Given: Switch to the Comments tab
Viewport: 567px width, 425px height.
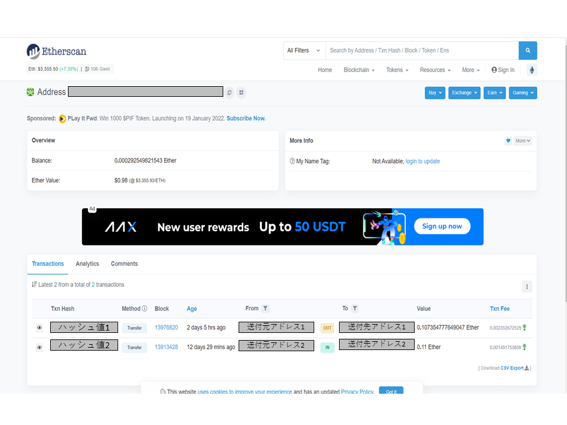Looking at the screenshot, I should [x=124, y=264].
